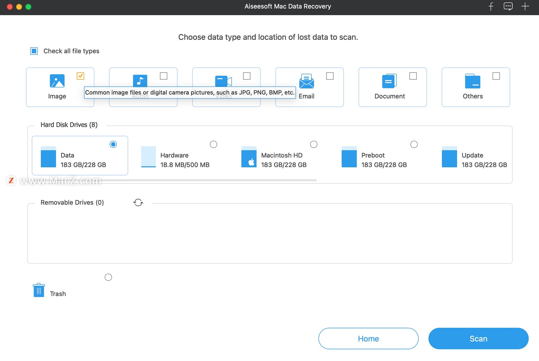539x361 pixels.
Task: Click the Email envelope icon
Action: [x=306, y=81]
